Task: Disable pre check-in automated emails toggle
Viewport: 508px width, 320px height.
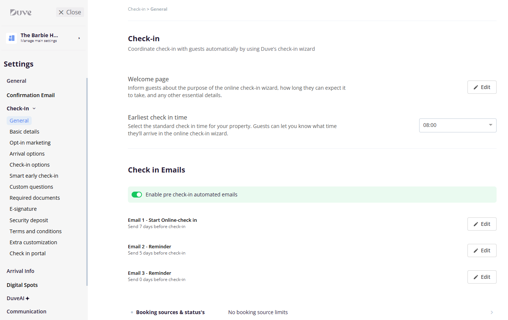Action: 137,195
